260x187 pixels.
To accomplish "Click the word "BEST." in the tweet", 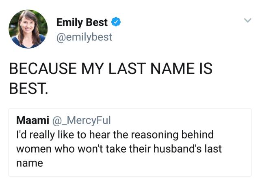I will pos(28,87).
